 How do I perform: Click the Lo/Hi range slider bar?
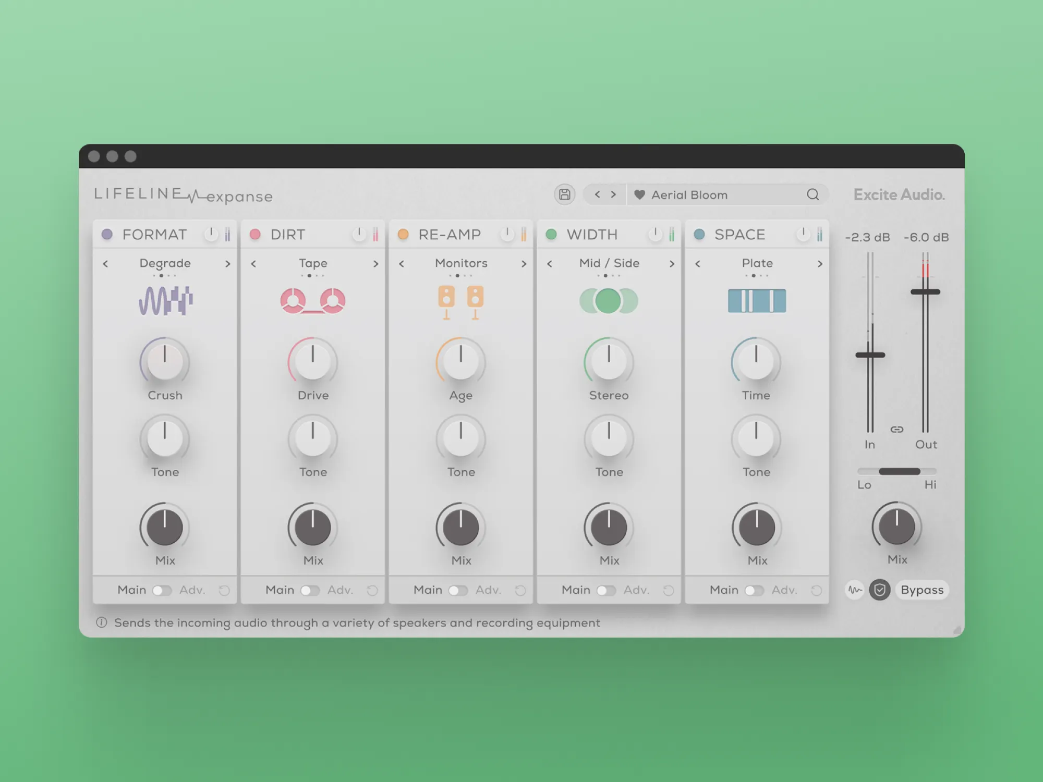coord(900,471)
